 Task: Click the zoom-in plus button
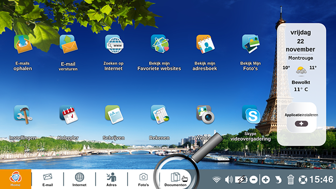point(266,180)
